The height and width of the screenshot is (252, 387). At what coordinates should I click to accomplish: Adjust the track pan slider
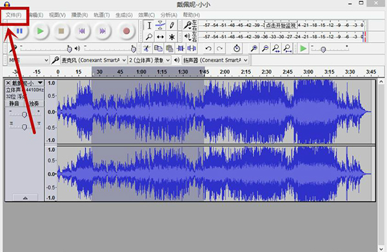coord(25,127)
